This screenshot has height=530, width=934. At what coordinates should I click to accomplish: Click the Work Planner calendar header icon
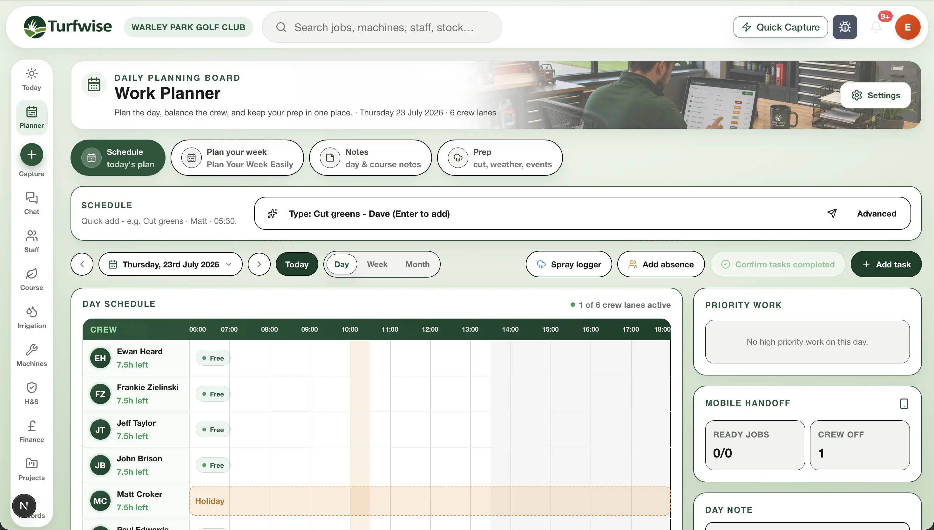pyautogui.click(x=94, y=85)
